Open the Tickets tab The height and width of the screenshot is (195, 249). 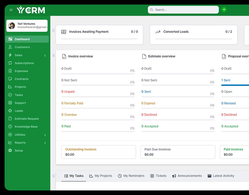158,176
